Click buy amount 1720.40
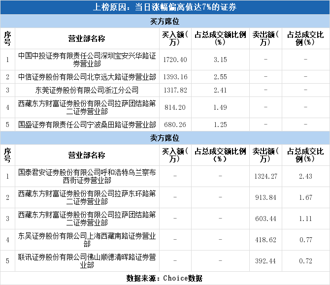The image size is (330, 285). click(175, 60)
